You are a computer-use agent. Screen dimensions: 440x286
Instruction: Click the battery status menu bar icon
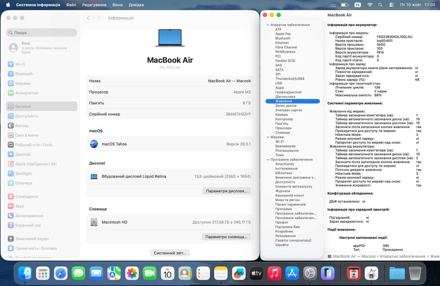[345, 5]
